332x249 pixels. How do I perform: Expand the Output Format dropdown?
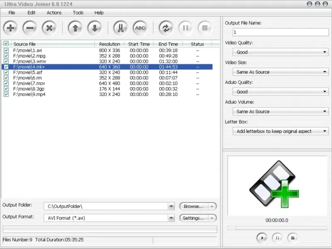tap(171, 218)
